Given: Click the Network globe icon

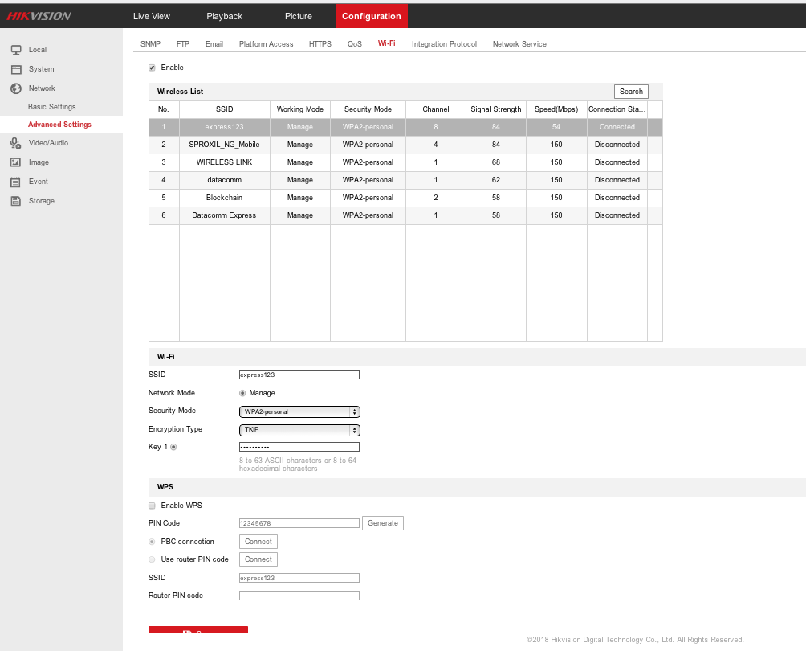Looking at the screenshot, I should 15,88.
